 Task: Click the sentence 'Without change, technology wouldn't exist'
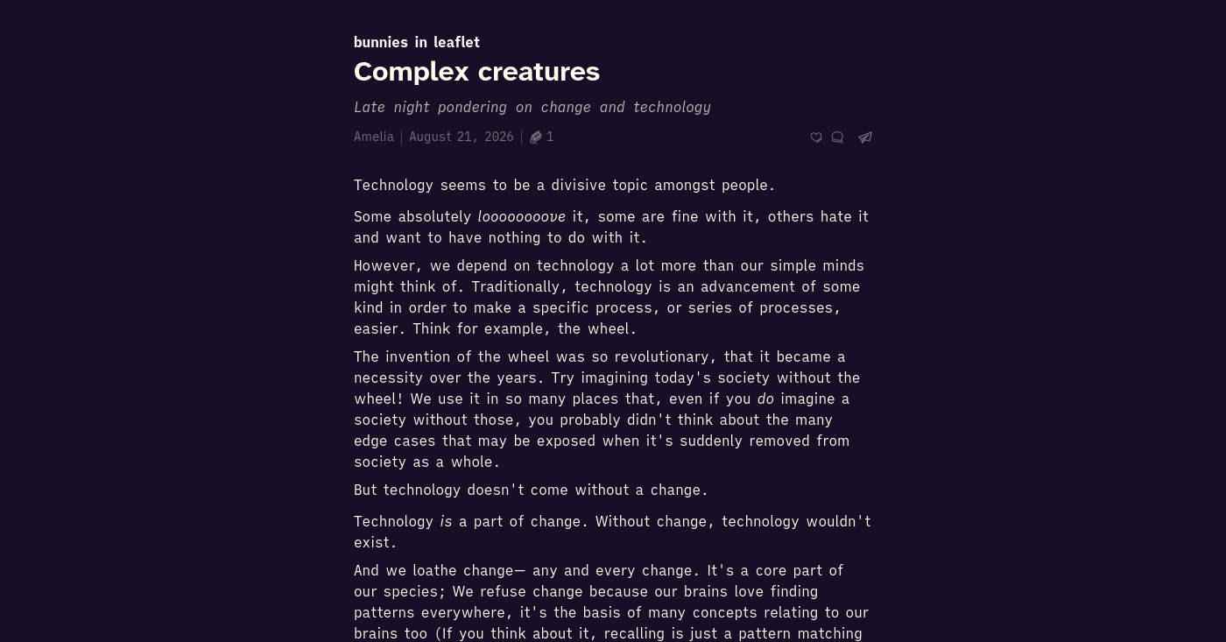(612, 532)
